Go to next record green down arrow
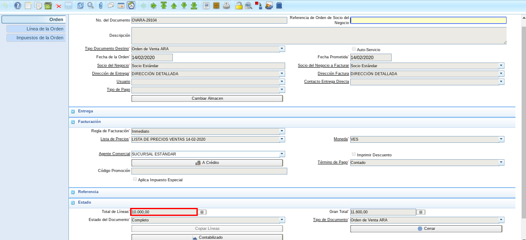The image size is (526, 240). tap(184, 5)
